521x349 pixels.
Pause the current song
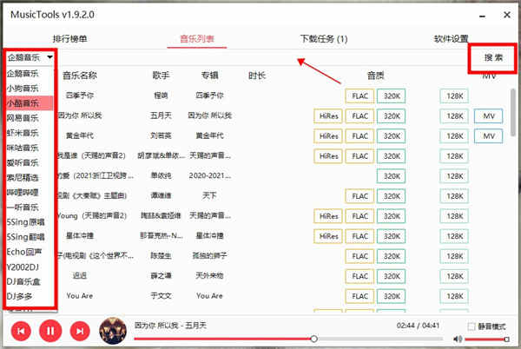coord(50,331)
